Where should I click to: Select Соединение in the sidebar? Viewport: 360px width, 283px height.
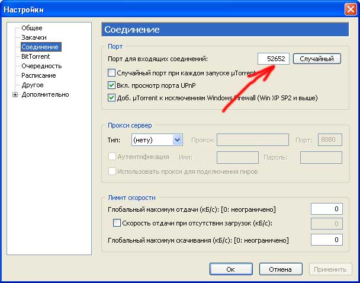40,47
